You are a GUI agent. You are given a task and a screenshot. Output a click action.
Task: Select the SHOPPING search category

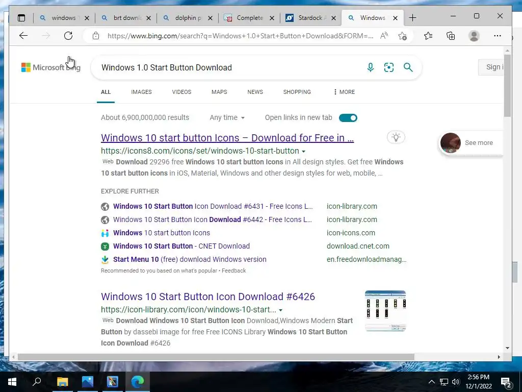click(297, 92)
